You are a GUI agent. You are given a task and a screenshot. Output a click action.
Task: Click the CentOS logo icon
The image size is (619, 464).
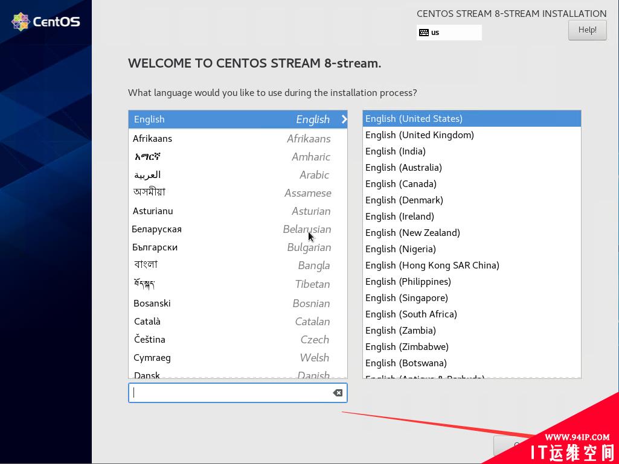(x=21, y=21)
